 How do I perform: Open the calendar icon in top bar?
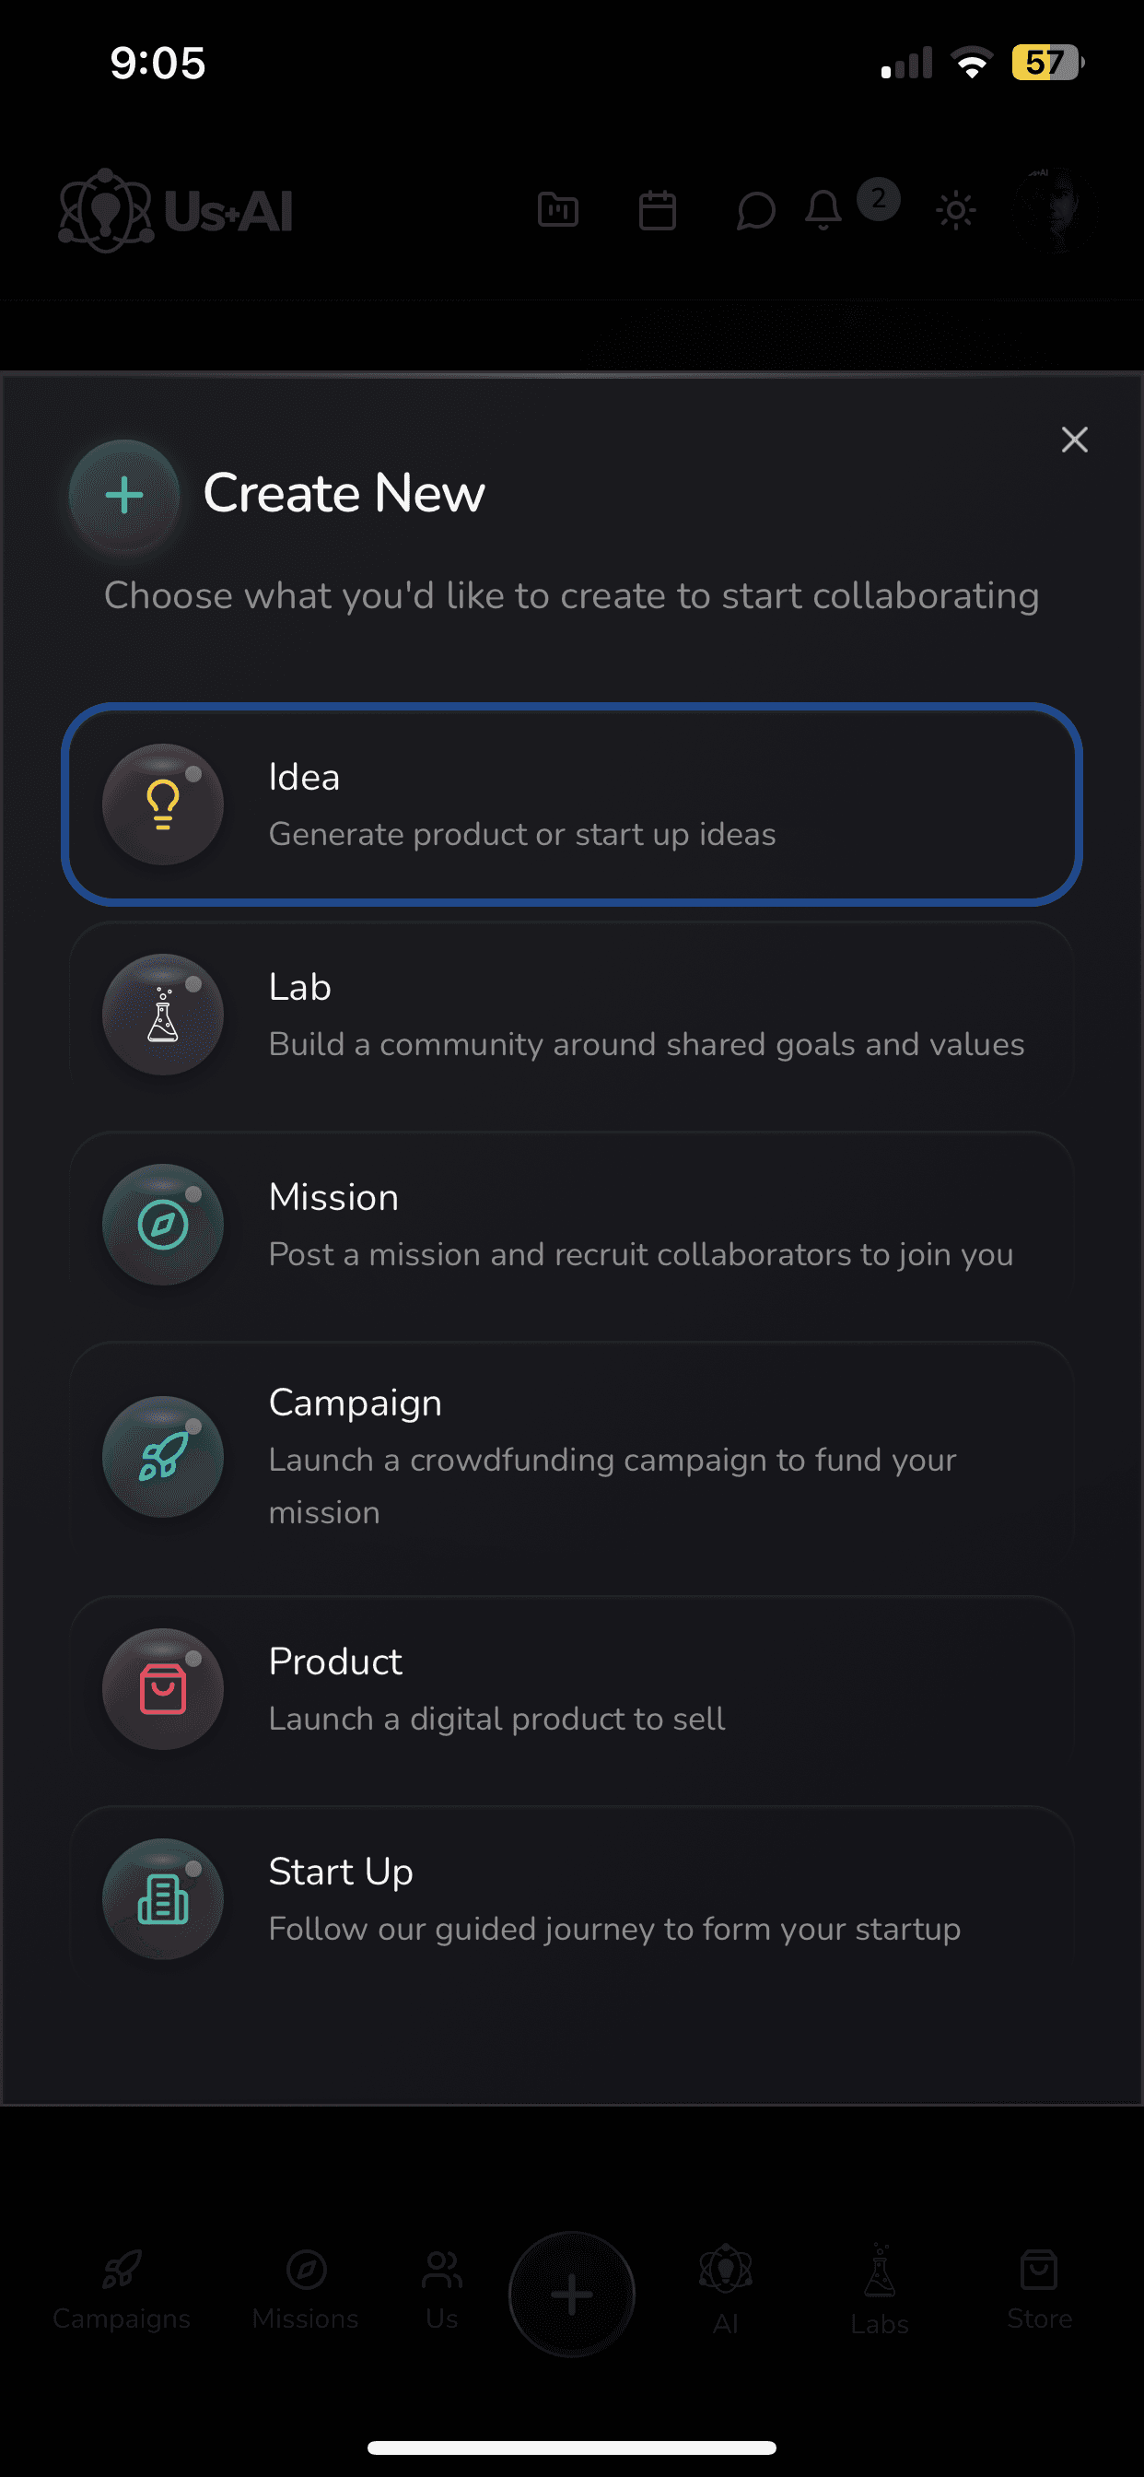coord(658,211)
